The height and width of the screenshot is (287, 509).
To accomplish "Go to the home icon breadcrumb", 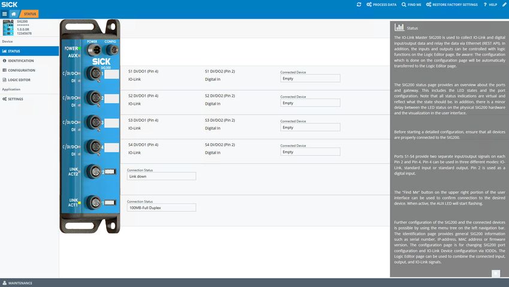I will pyautogui.click(x=14, y=14).
